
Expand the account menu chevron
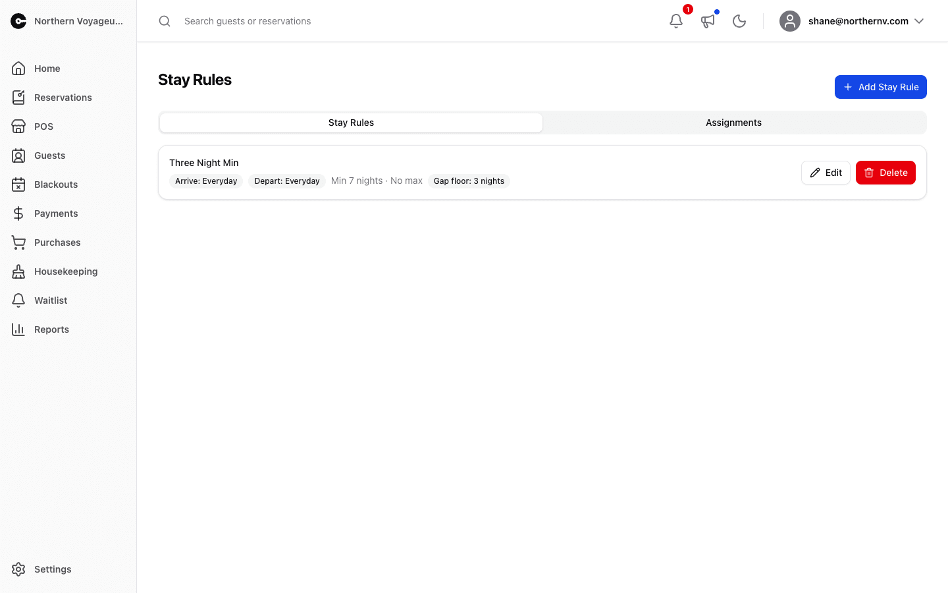(x=919, y=21)
